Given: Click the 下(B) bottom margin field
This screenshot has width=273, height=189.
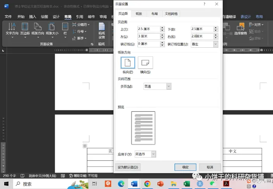Looking at the screenshot, I should tap(202, 29).
